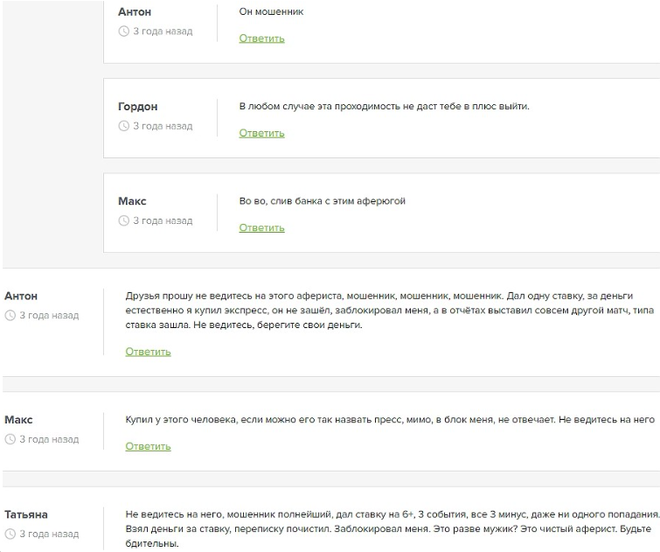This screenshot has width=660, height=552.
Task: Click the author name Гордон
Action: coord(137,107)
